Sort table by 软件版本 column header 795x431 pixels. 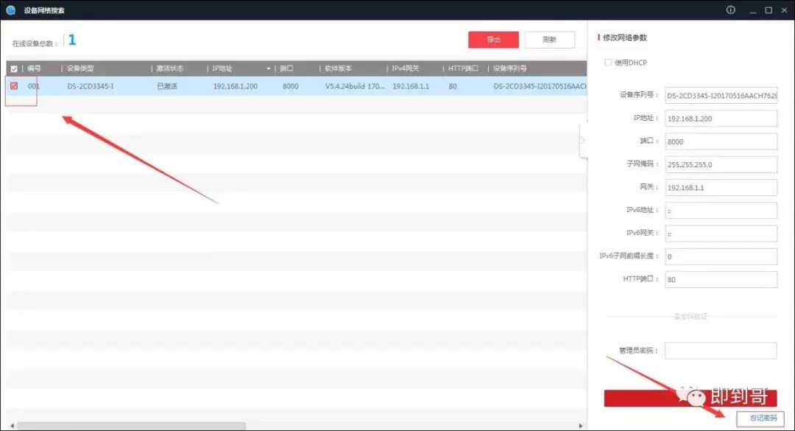(338, 69)
